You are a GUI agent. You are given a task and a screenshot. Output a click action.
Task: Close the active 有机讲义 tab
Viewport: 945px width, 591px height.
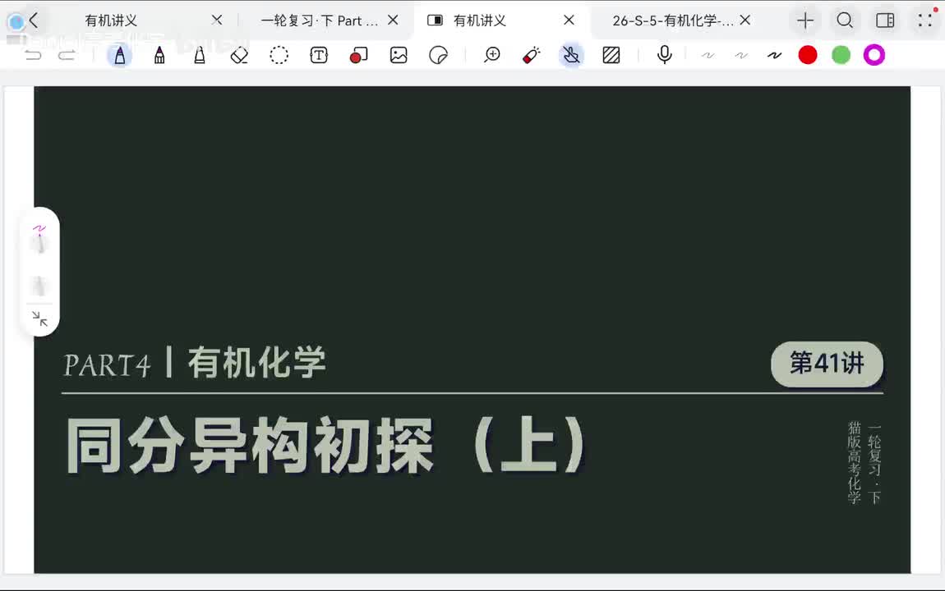(x=569, y=21)
